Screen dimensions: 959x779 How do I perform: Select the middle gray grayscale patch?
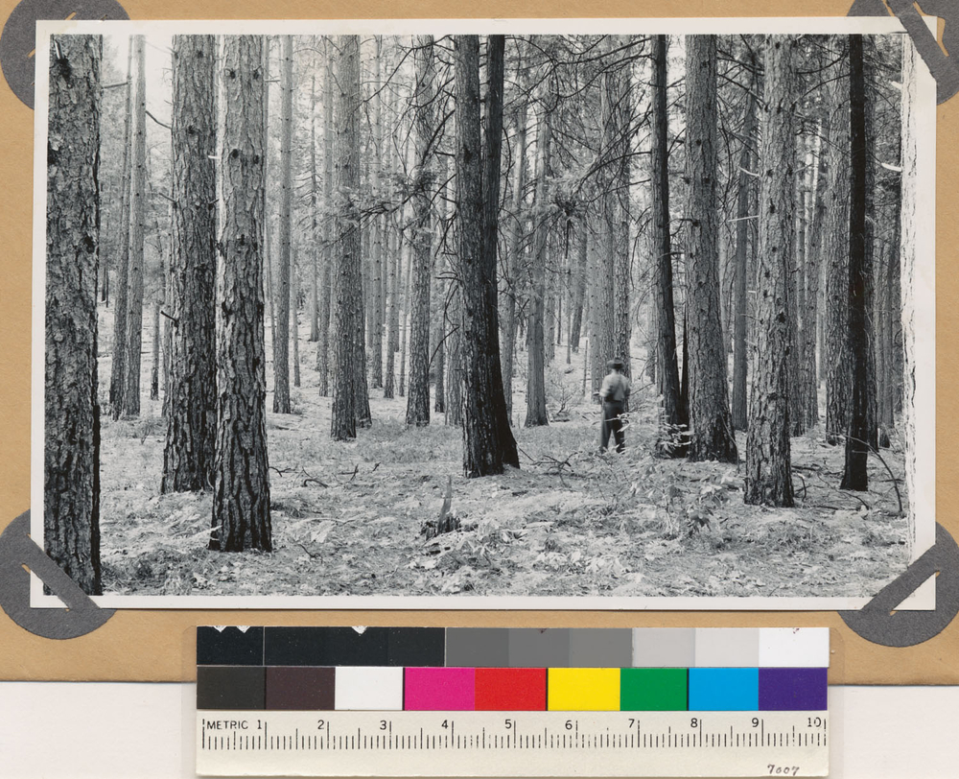539,648
